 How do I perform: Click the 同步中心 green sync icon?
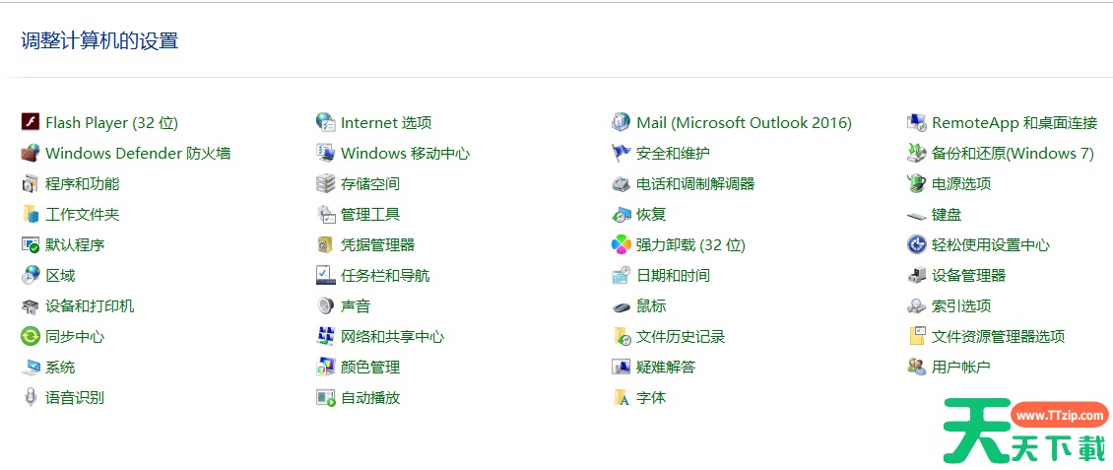[x=30, y=336]
